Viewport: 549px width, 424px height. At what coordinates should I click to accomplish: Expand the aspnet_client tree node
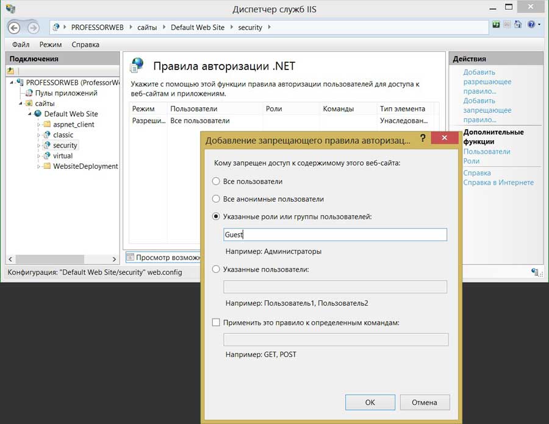coord(38,124)
